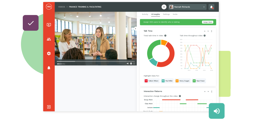Click help icon beside Interaction change throughout video

pyautogui.click(x=180, y=96)
